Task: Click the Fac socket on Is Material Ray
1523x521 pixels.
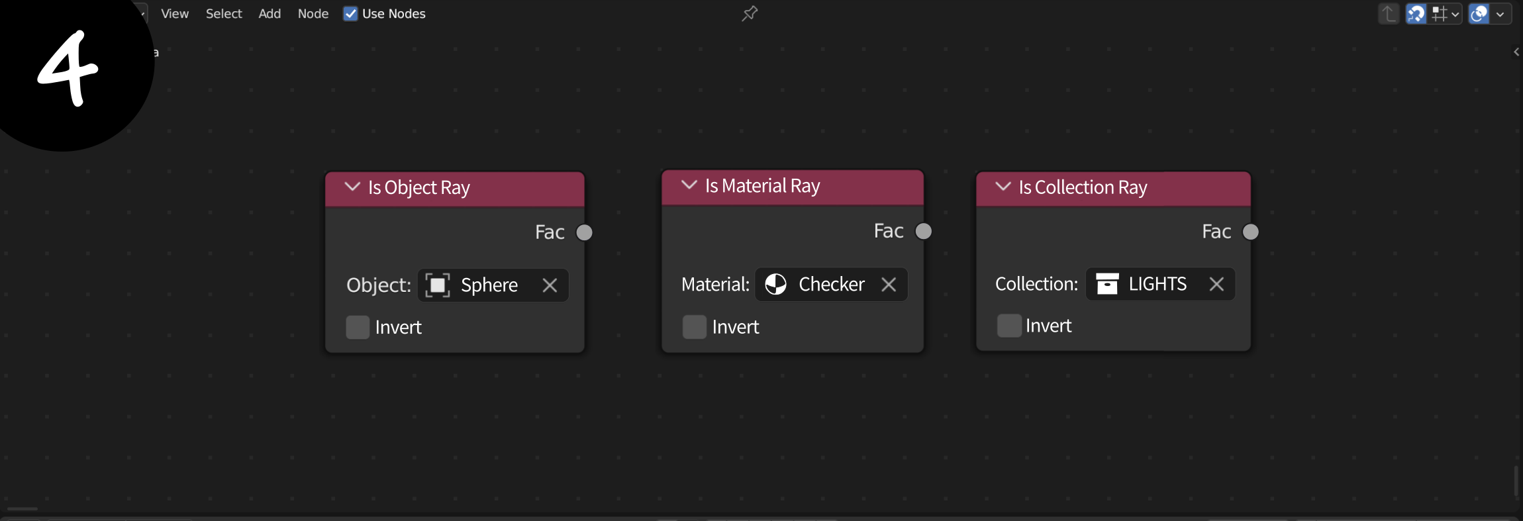Action: coord(923,231)
